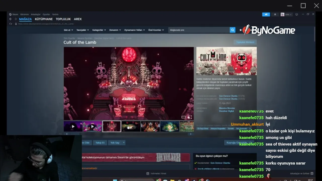Open the Cult of the Lamb header image
Image resolution: width=322 pixels, height=181 pixels.
tap(226, 61)
